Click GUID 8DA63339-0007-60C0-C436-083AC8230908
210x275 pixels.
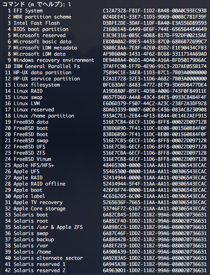click(155, 109)
